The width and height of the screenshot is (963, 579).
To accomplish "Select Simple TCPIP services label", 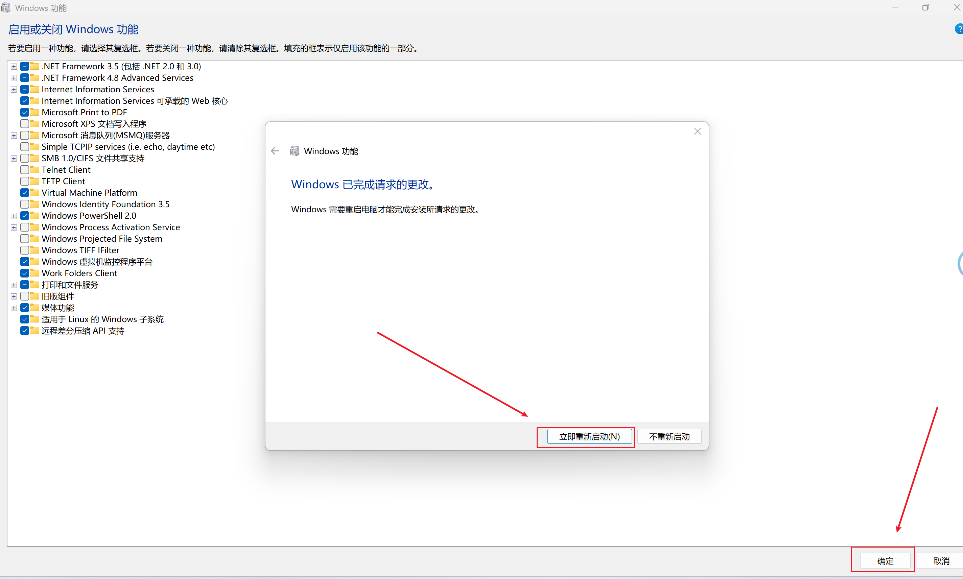I will 128,147.
